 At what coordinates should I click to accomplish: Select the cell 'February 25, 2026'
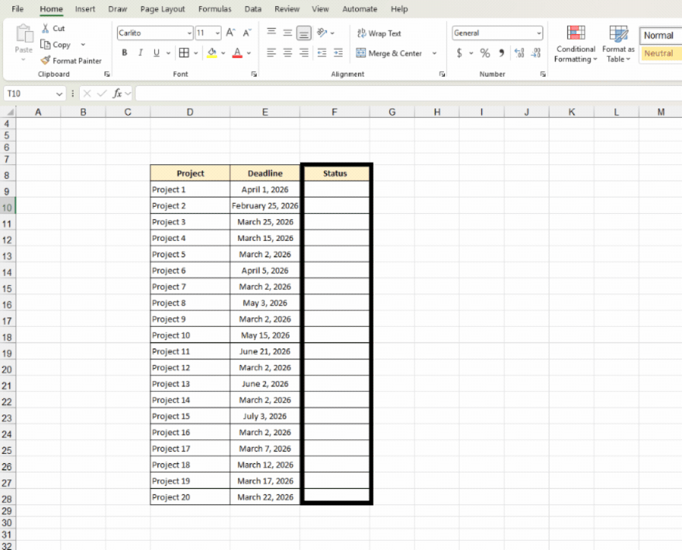tap(265, 205)
